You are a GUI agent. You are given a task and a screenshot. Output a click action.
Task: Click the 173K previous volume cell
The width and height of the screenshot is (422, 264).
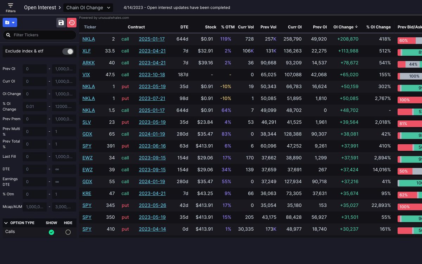(x=271, y=229)
